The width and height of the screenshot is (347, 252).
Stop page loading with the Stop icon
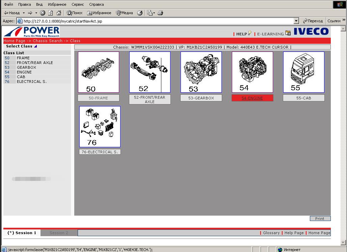click(43, 13)
